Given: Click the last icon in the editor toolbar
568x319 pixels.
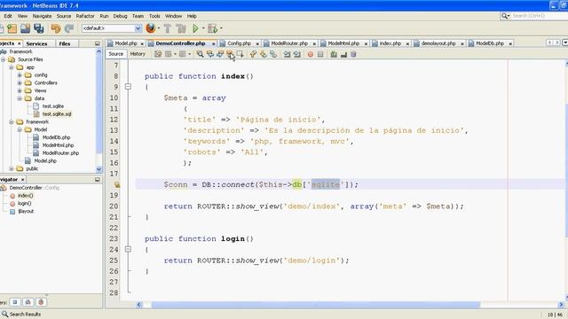Looking at the screenshot, I should coord(353,54).
